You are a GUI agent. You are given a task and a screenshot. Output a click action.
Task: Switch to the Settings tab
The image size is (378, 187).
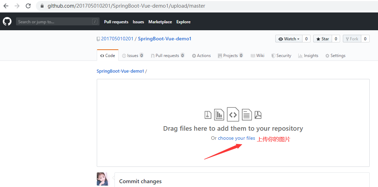[335, 56]
